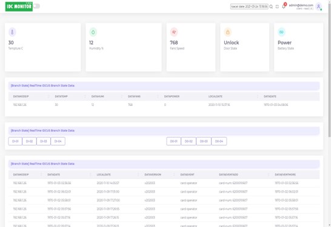Select the humidity value 12

click(91, 42)
